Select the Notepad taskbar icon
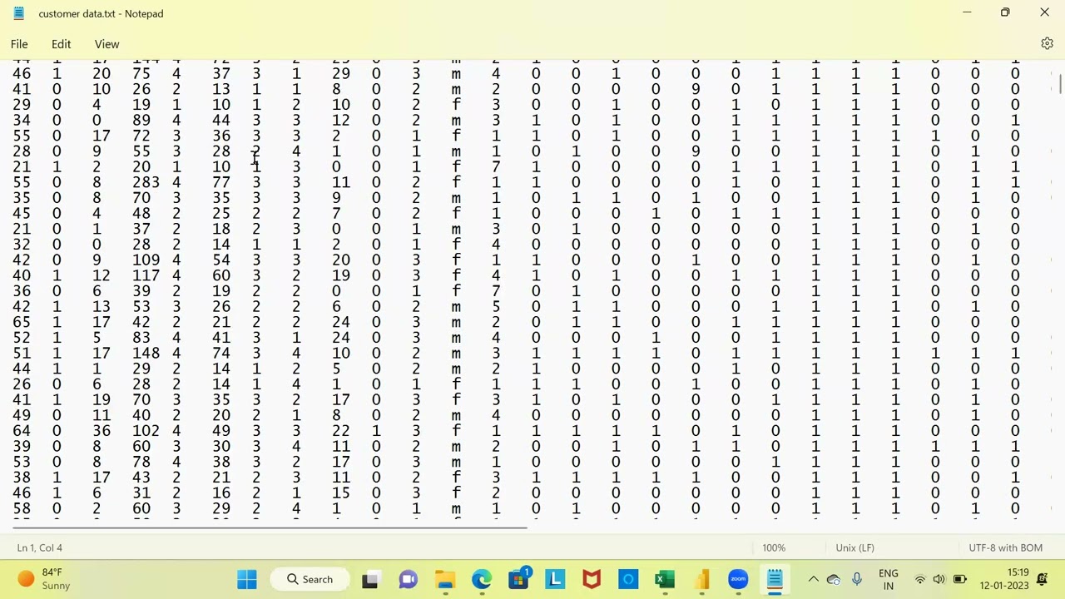Screen dimensions: 1065x599 click(775, 579)
